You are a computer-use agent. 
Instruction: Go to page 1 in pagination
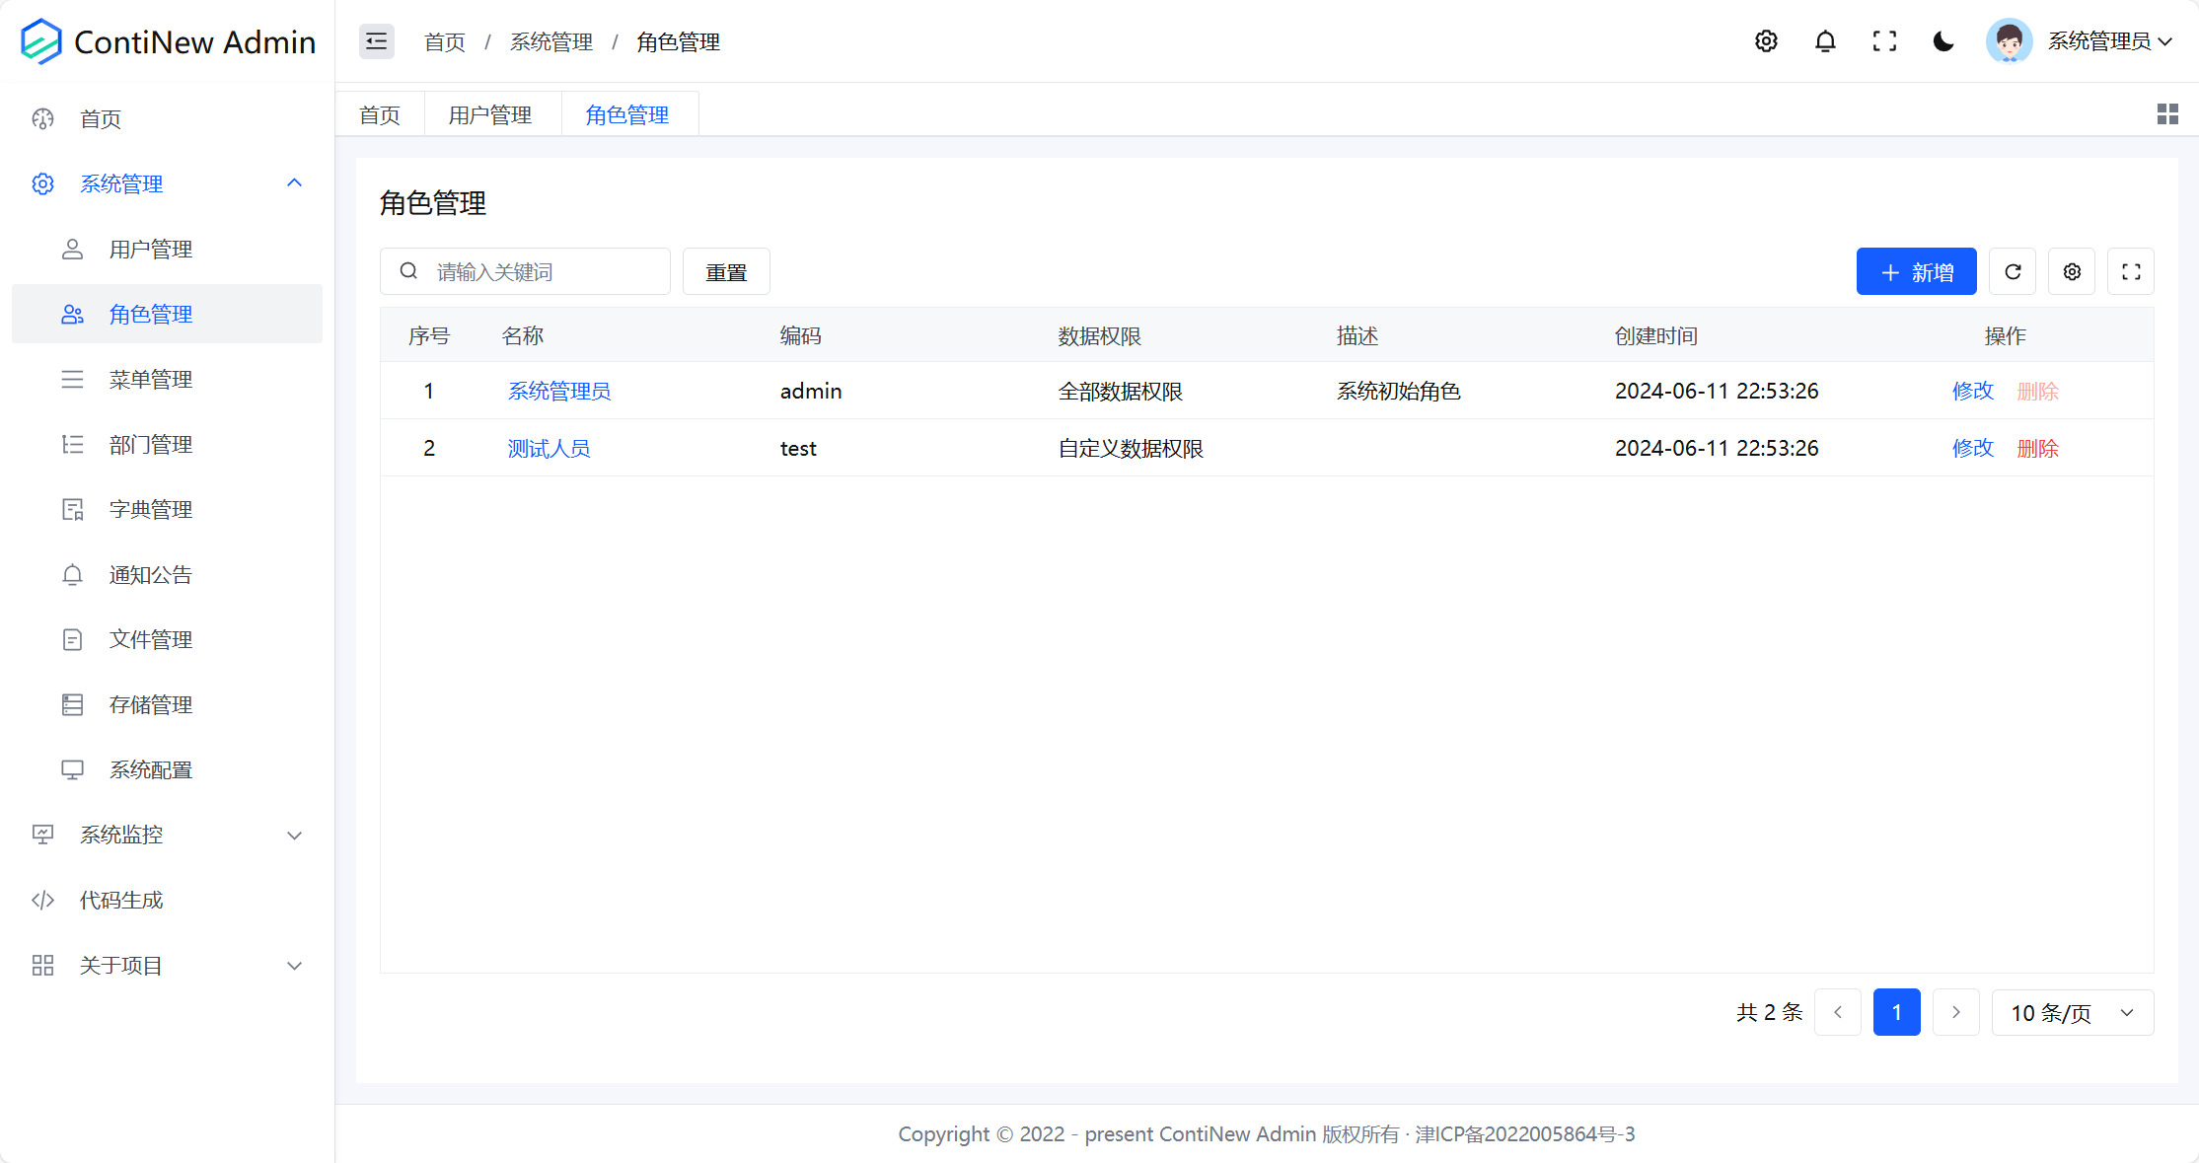[x=1896, y=1012]
